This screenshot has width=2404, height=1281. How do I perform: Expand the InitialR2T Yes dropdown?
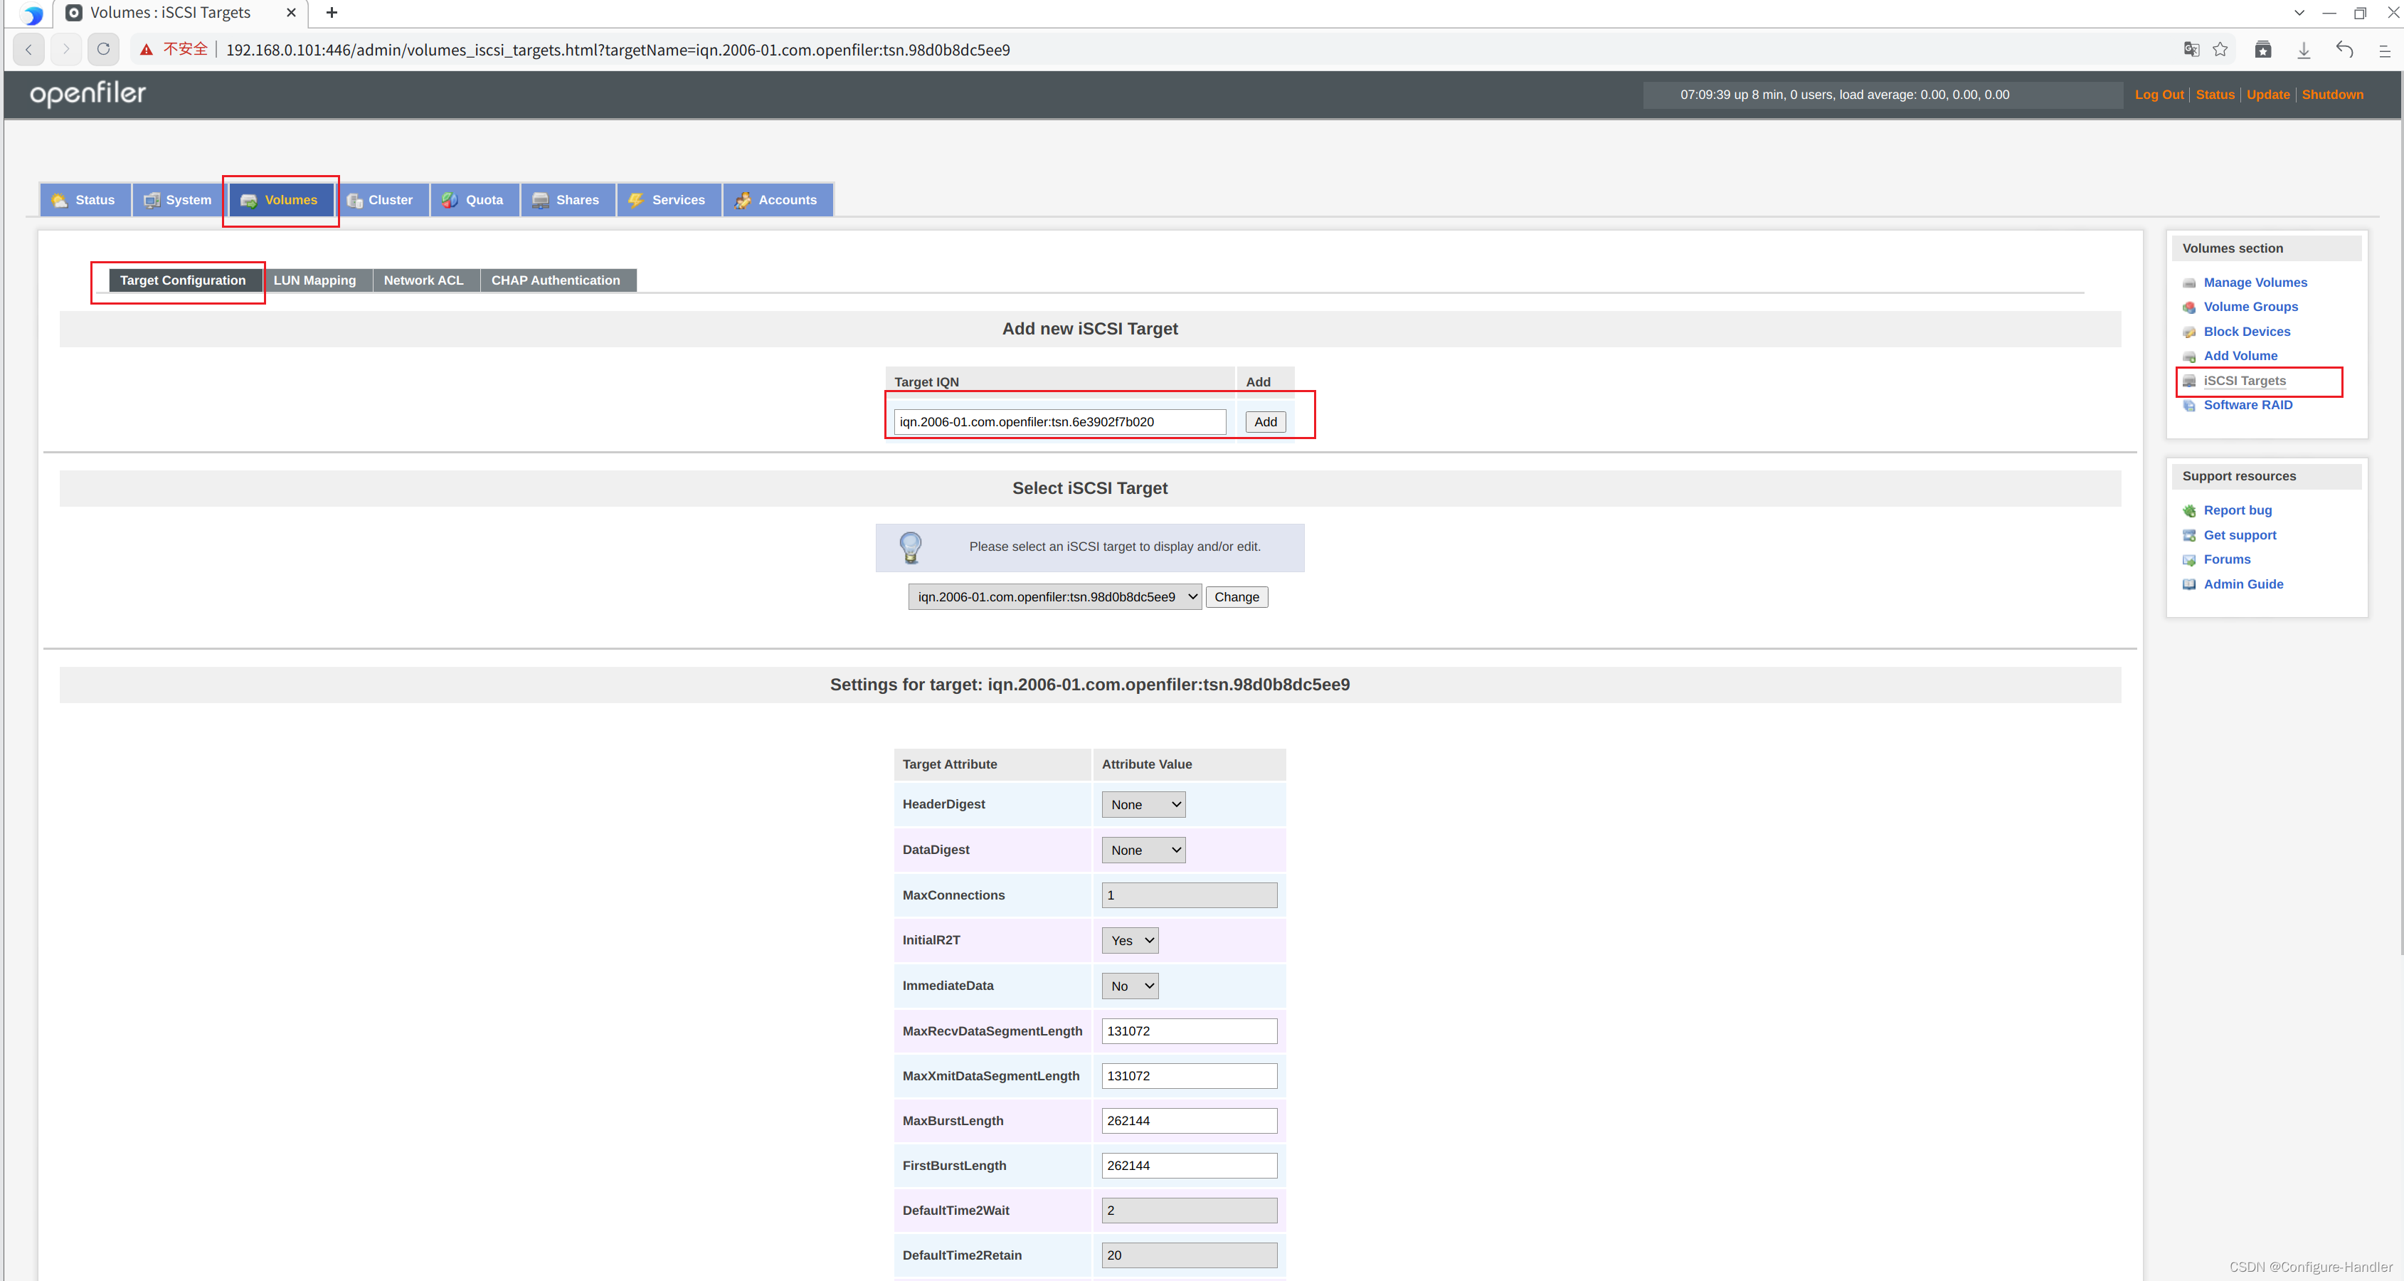click(1130, 940)
